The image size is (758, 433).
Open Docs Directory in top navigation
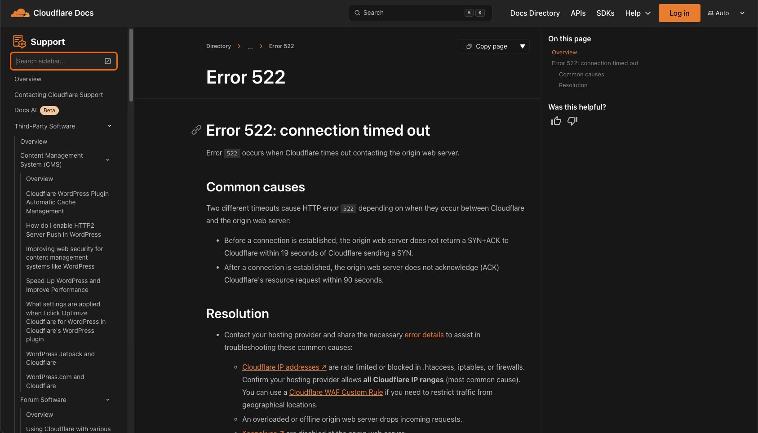coord(535,13)
